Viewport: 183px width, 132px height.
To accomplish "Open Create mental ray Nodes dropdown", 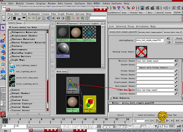I will [28, 27].
